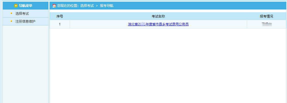Select row number 1 cell
The height and width of the screenshot is (103, 287).
tap(60, 24)
